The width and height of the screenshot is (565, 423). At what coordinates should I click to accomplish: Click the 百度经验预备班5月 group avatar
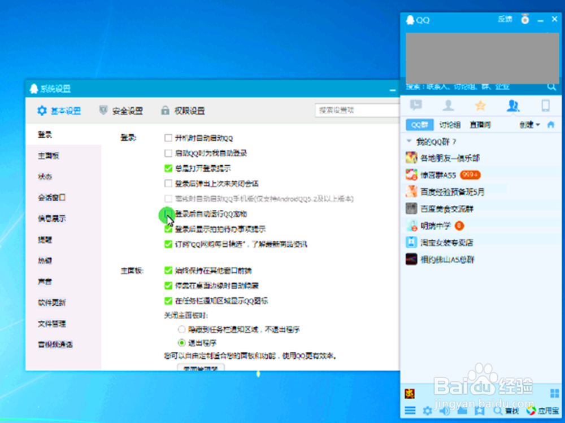[x=411, y=191]
